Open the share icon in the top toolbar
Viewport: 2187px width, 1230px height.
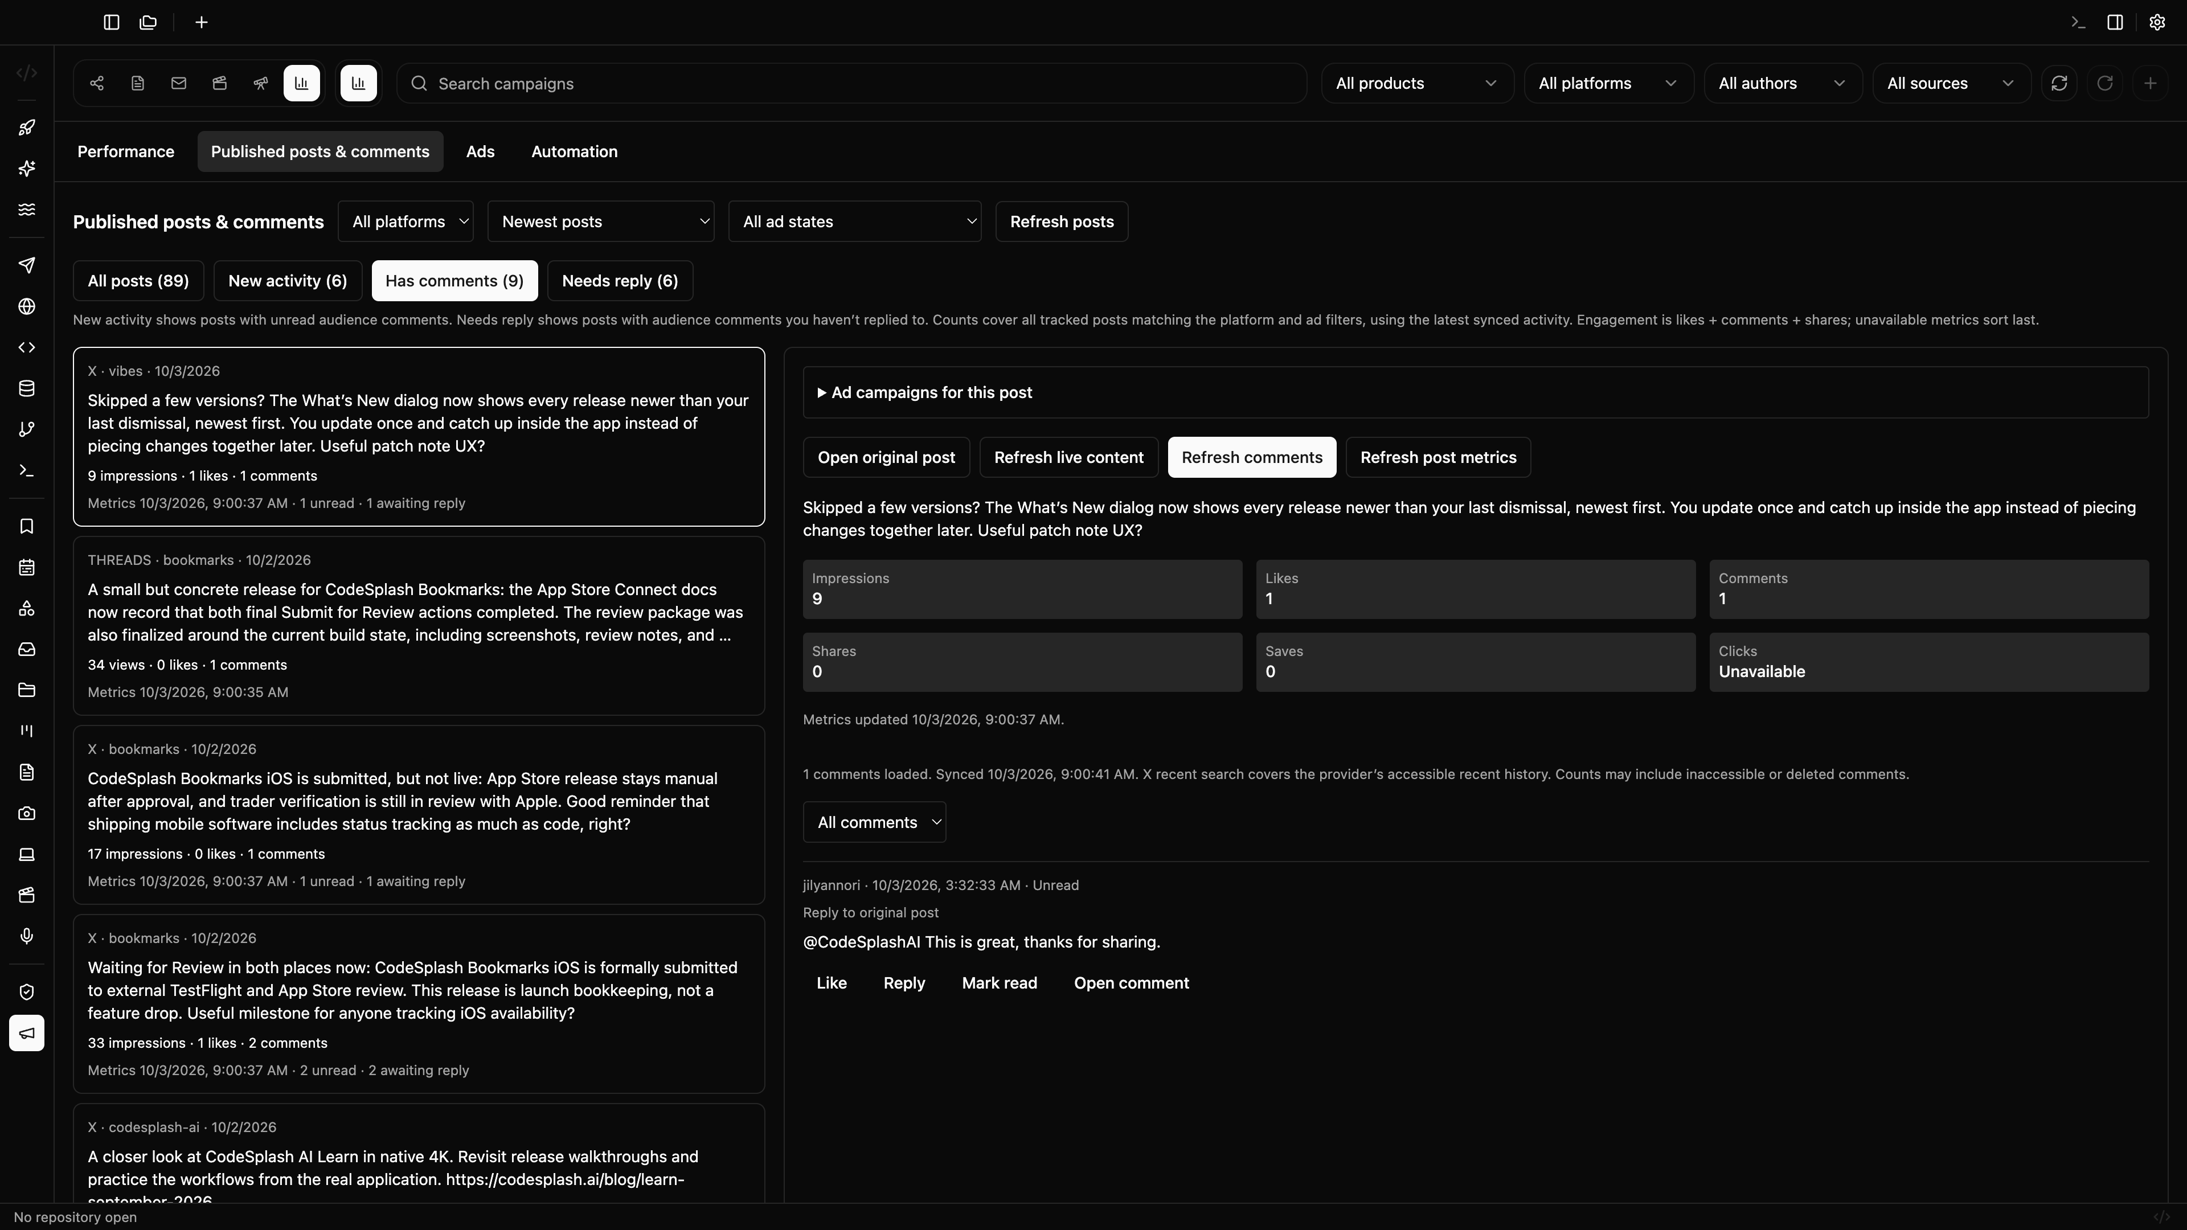(x=97, y=83)
